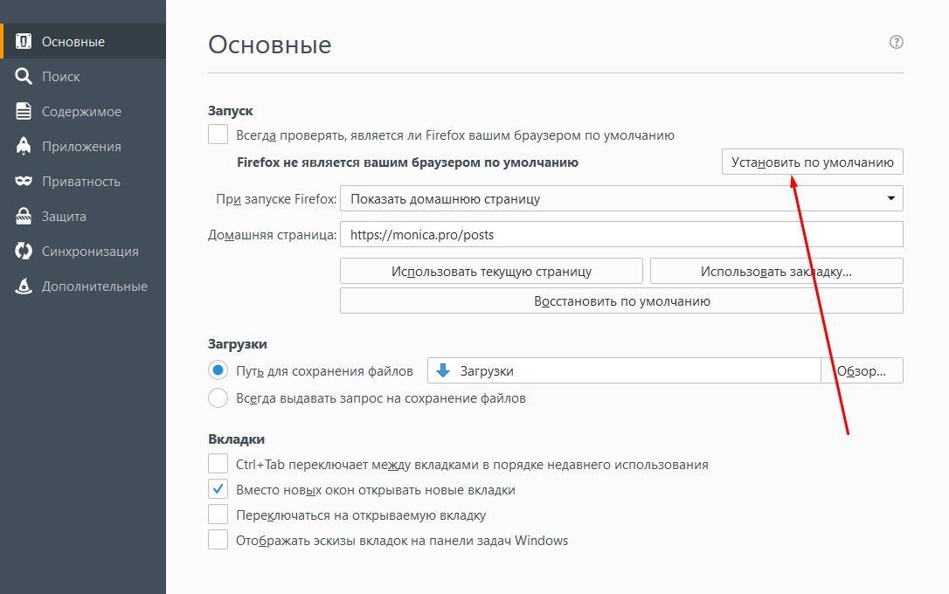
Task: Open the Содержимое settings section
Action: coord(83,111)
